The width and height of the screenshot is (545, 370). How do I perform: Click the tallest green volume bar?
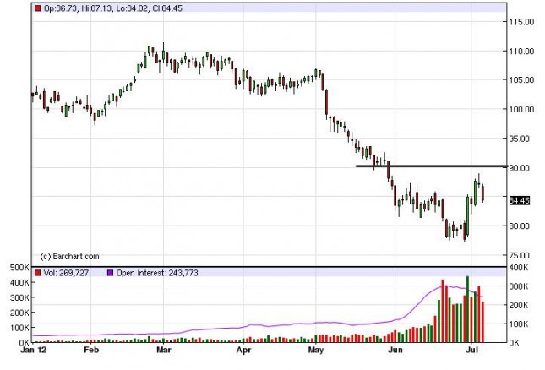467,309
